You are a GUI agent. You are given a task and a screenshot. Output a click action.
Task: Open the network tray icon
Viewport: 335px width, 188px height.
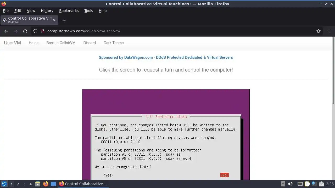(300, 184)
